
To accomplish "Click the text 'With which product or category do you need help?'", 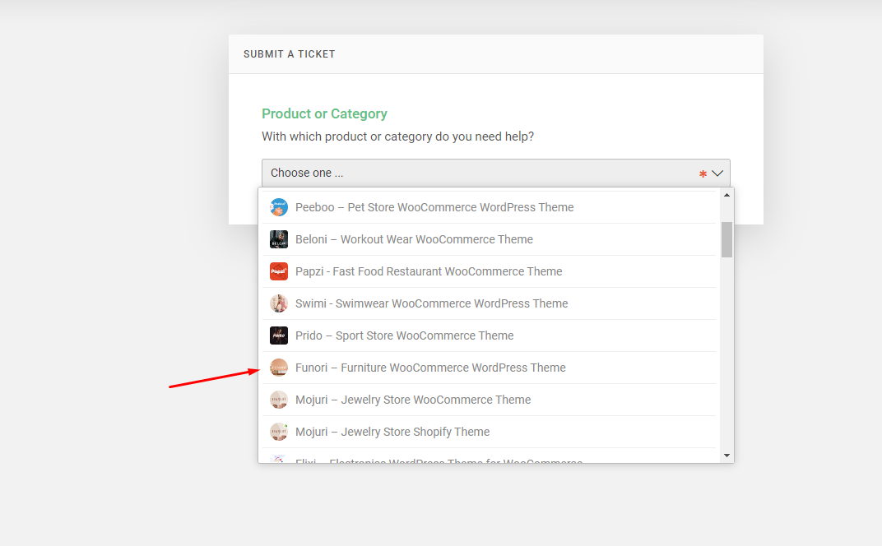I will [x=397, y=136].
